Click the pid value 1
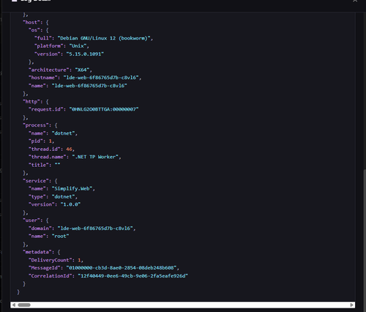This screenshot has height=312, width=366. [51, 141]
